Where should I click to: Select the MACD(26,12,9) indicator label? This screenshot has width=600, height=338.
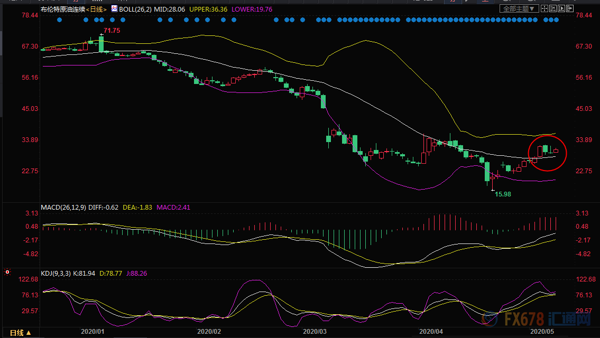(63, 207)
